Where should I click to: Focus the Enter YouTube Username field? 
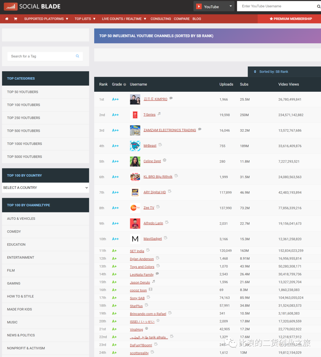click(277, 6)
